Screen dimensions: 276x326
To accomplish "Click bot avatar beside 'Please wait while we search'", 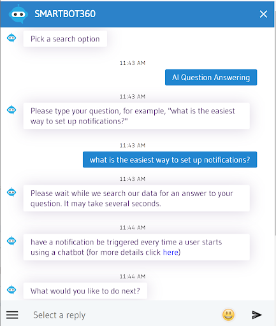I will click(11, 192).
